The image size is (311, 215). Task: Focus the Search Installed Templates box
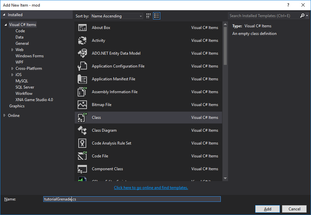pos(264,15)
